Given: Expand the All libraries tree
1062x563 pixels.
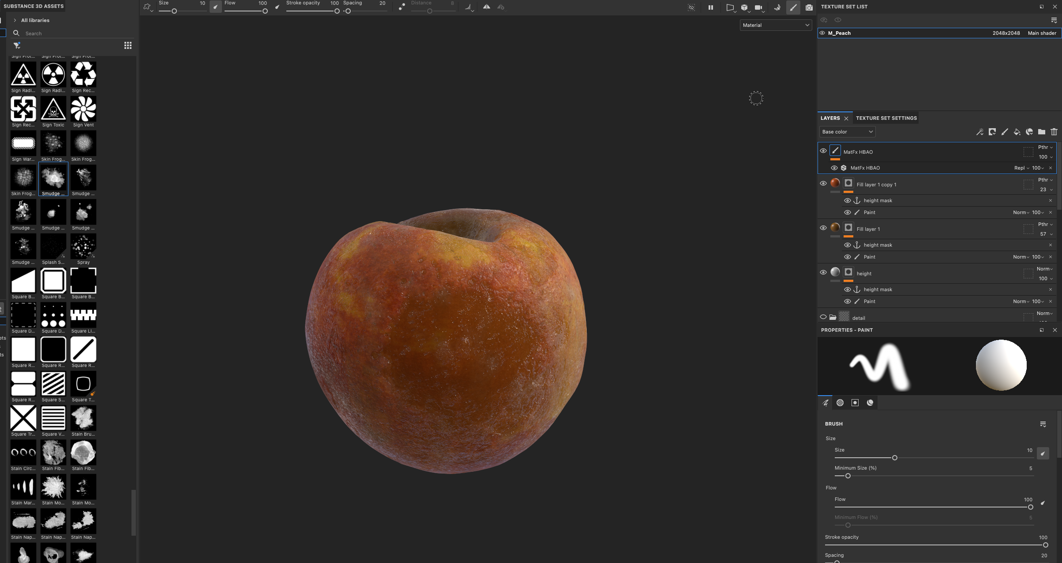Looking at the screenshot, I should pyautogui.click(x=15, y=20).
